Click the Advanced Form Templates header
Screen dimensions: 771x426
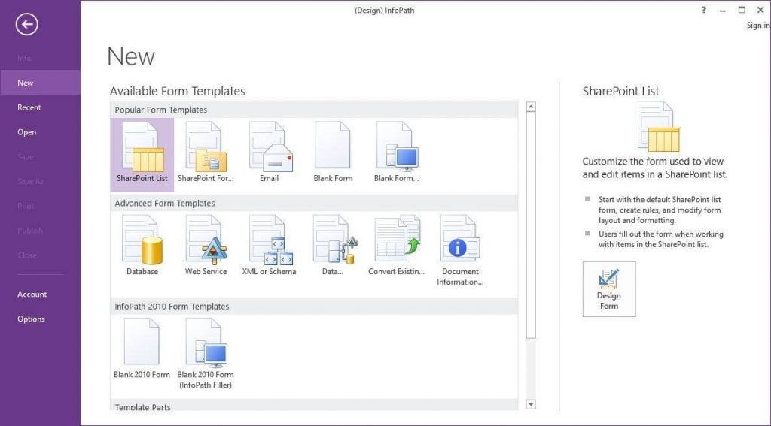tap(314, 203)
